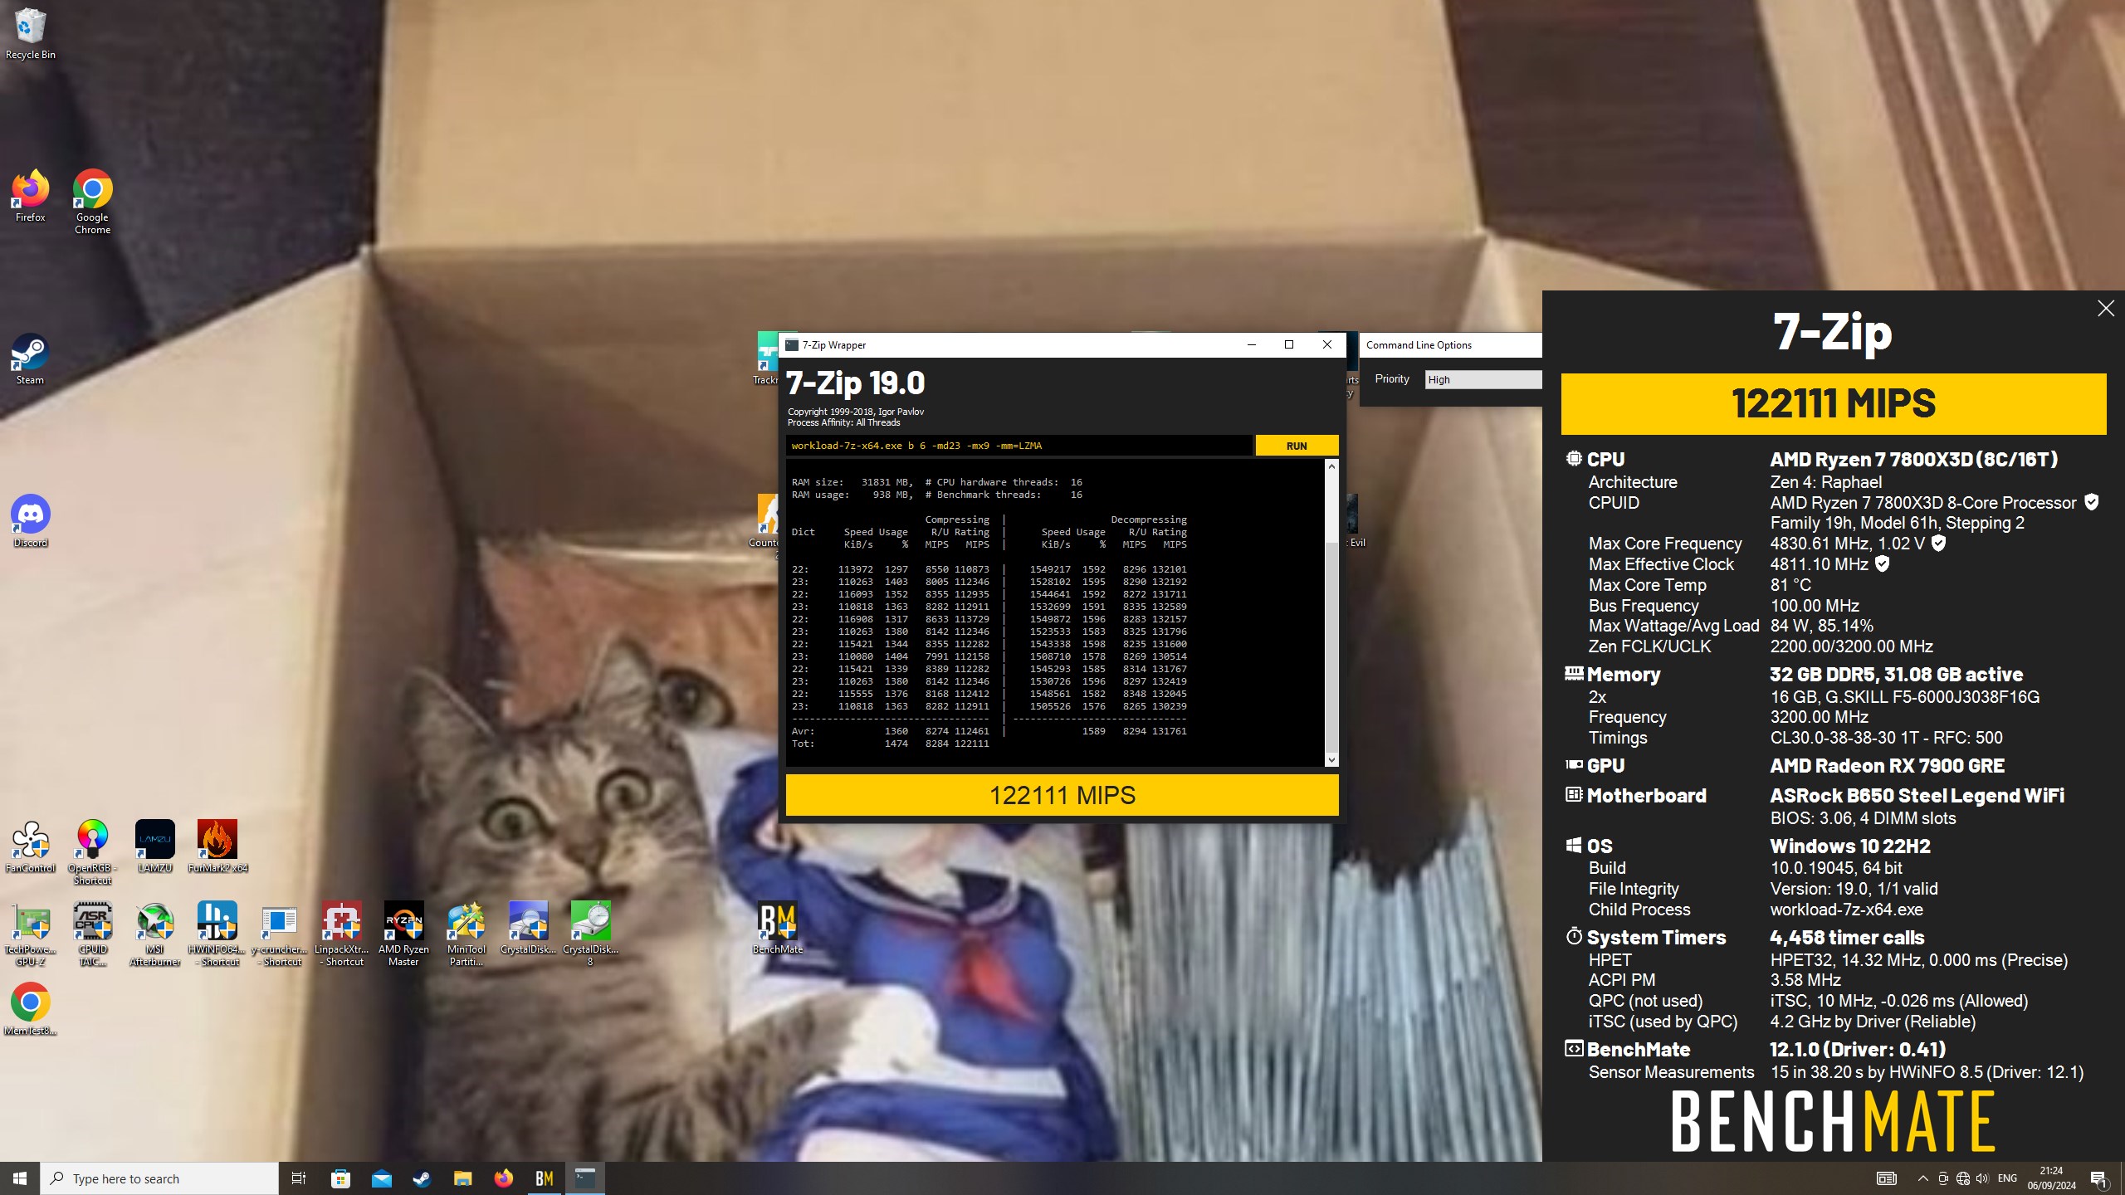This screenshot has width=2125, height=1195.
Task: Click the 7-Zip command line input field
Action: click(x=1019, y=446)
